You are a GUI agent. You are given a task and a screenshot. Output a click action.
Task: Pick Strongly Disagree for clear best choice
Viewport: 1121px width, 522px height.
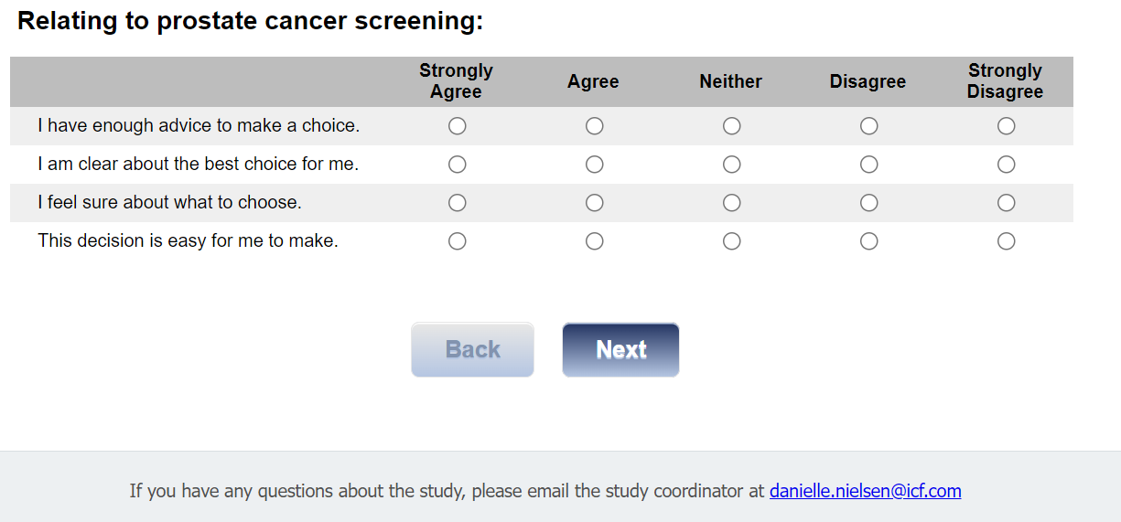(1006, 165)
